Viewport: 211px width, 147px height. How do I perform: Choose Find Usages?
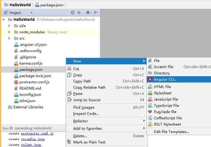pyautogui.click(x=106, y=107)
